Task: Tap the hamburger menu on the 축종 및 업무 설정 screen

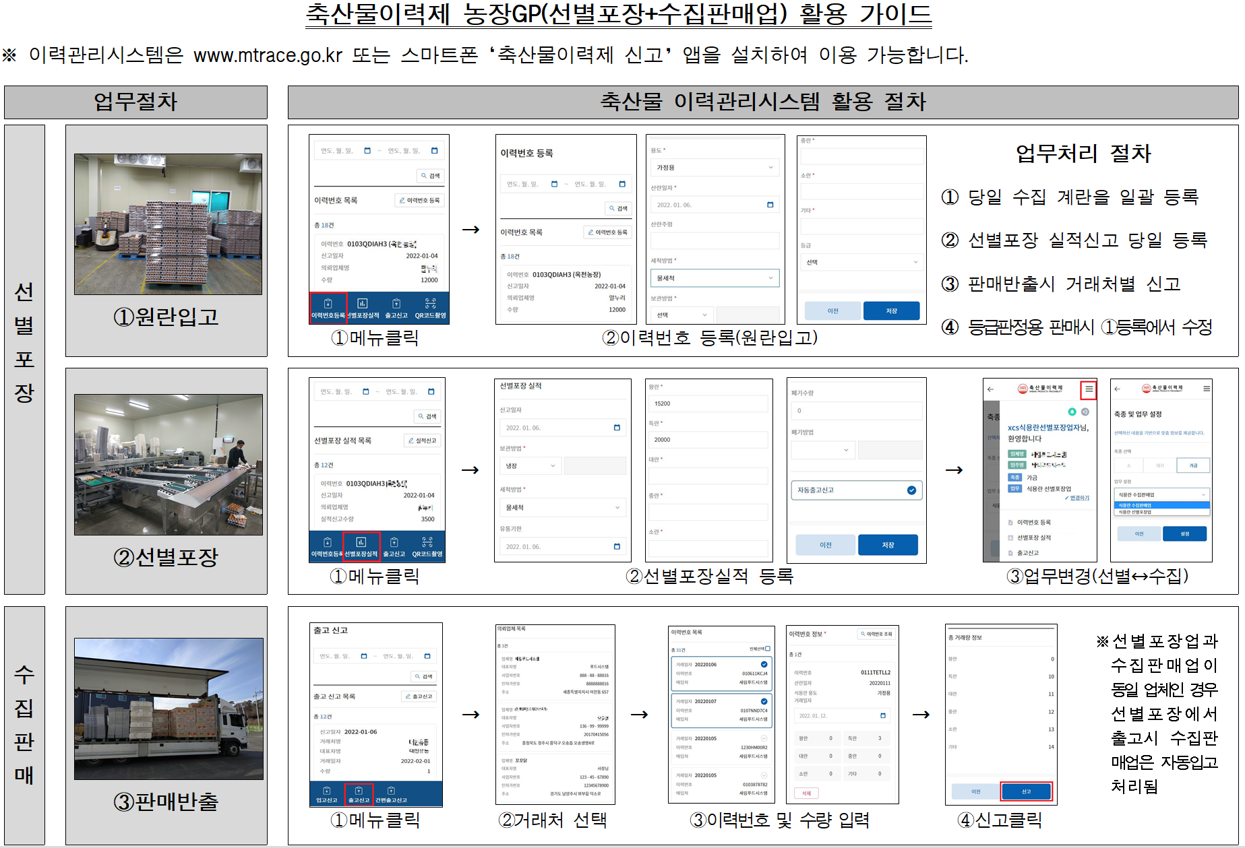Action: tap(1207, 389)
